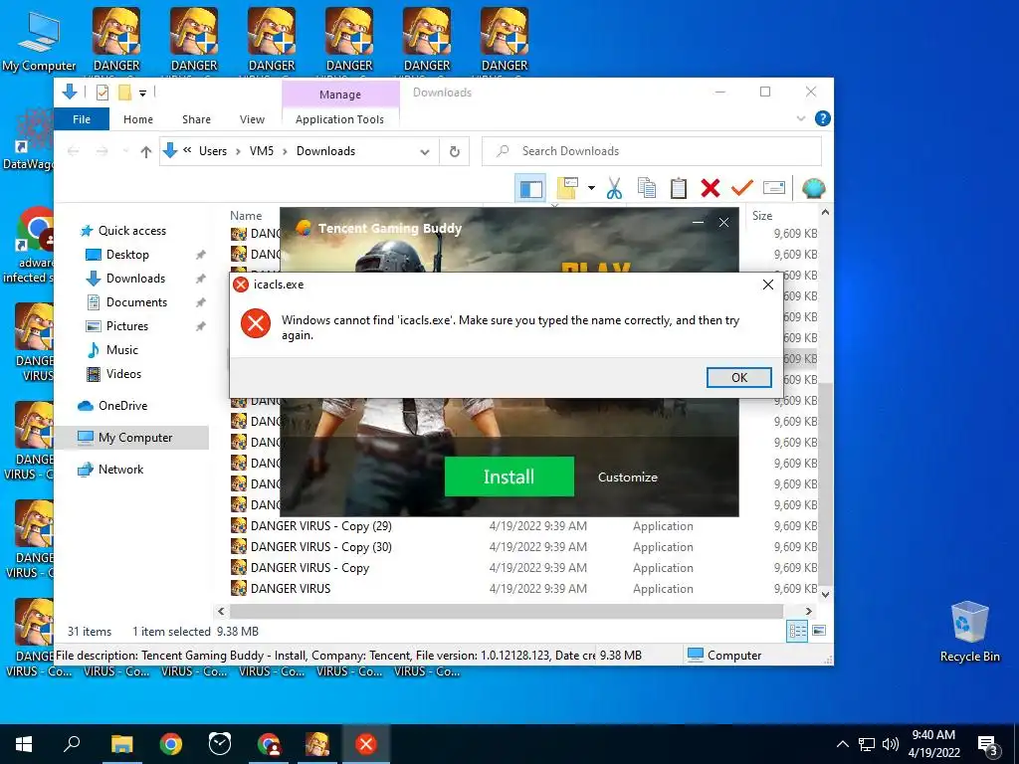The width and height of the screenshot is (1019, 764).
Task: Click the taskbar Search magnifier
Action: pyautogui.click(x=72, y=743)
